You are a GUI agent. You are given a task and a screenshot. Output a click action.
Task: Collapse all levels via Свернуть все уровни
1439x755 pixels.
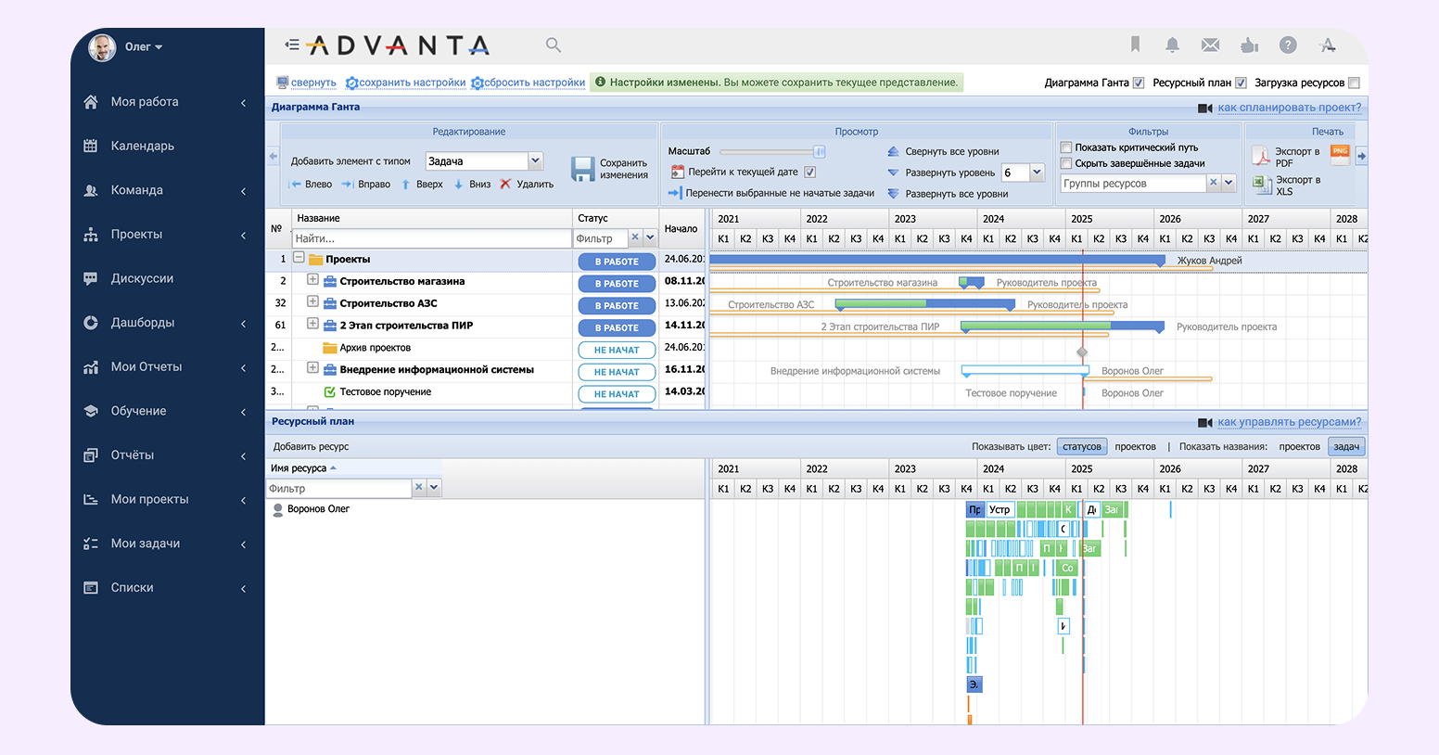[x=943, y=151]
